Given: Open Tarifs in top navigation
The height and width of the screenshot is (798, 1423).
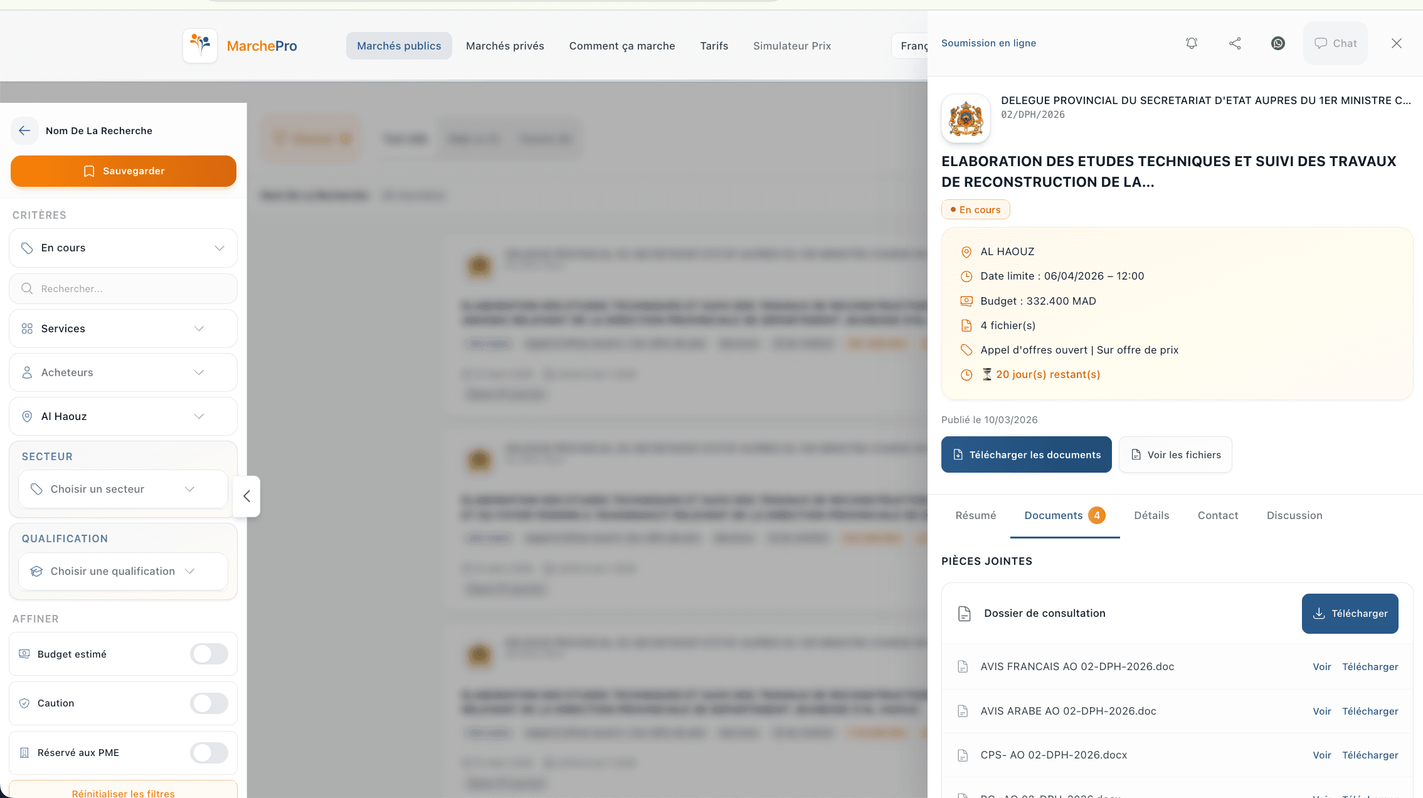Looking at the screenshot, I should tap(714, 46).
